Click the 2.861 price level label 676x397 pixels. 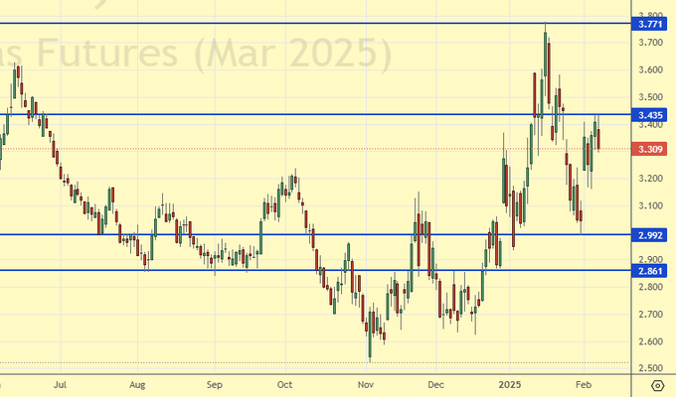(x=653, y=270)
